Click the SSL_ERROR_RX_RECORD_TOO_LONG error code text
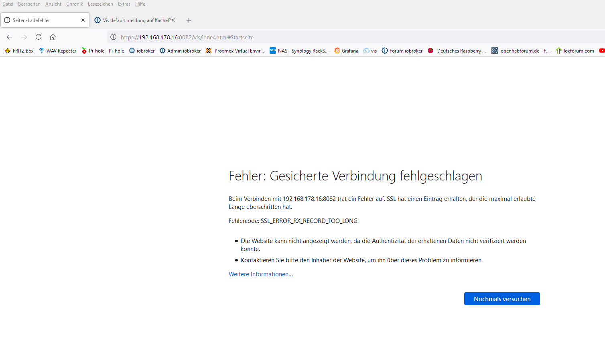The image size is (605, 338). click(x=309, y=221)
